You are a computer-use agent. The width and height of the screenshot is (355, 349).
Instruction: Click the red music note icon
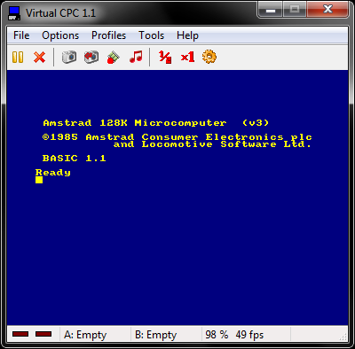point(136,57)
